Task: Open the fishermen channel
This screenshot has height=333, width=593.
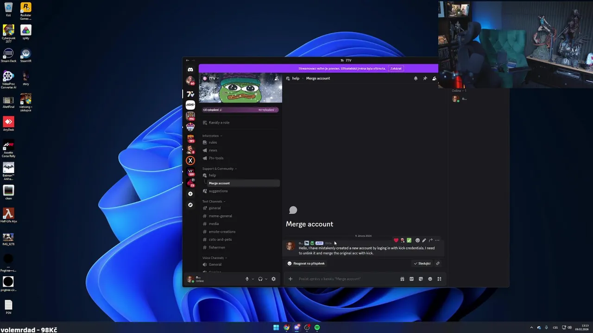Action: (240, 247)
